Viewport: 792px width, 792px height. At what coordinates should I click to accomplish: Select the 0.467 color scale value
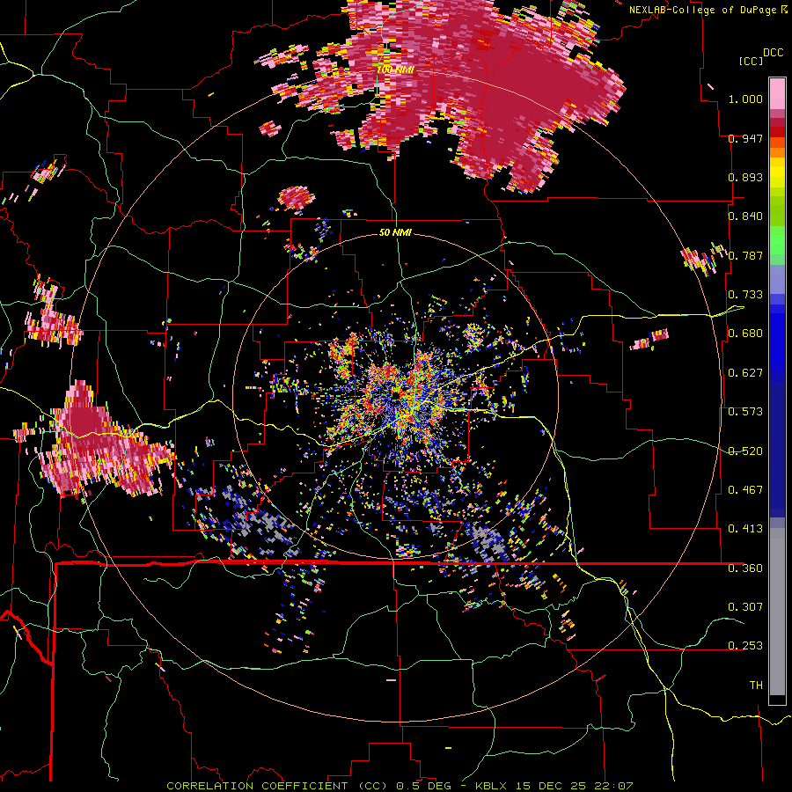pos(745,490)
